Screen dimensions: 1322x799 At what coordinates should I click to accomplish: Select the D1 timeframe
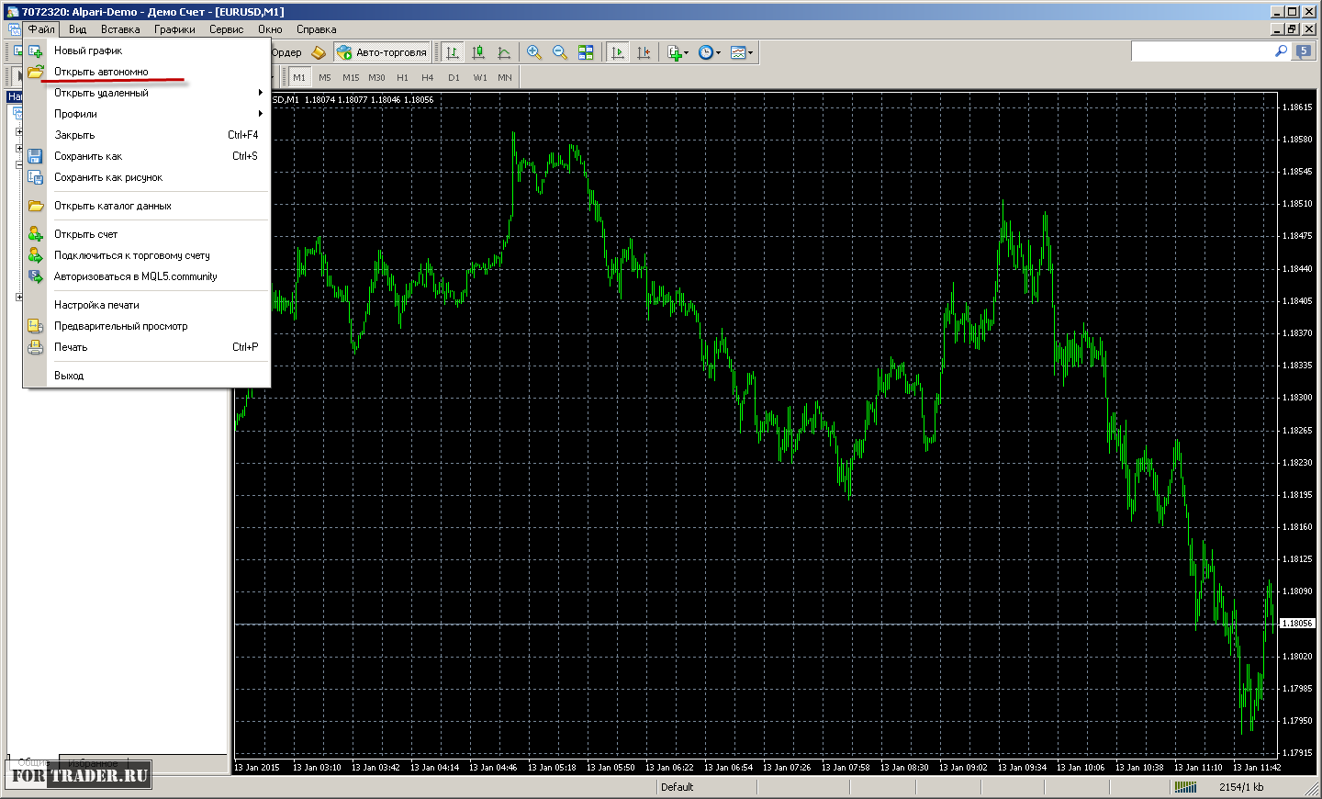(454, 78)
